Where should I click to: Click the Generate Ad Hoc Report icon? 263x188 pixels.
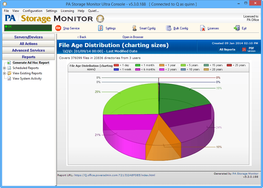9,63
